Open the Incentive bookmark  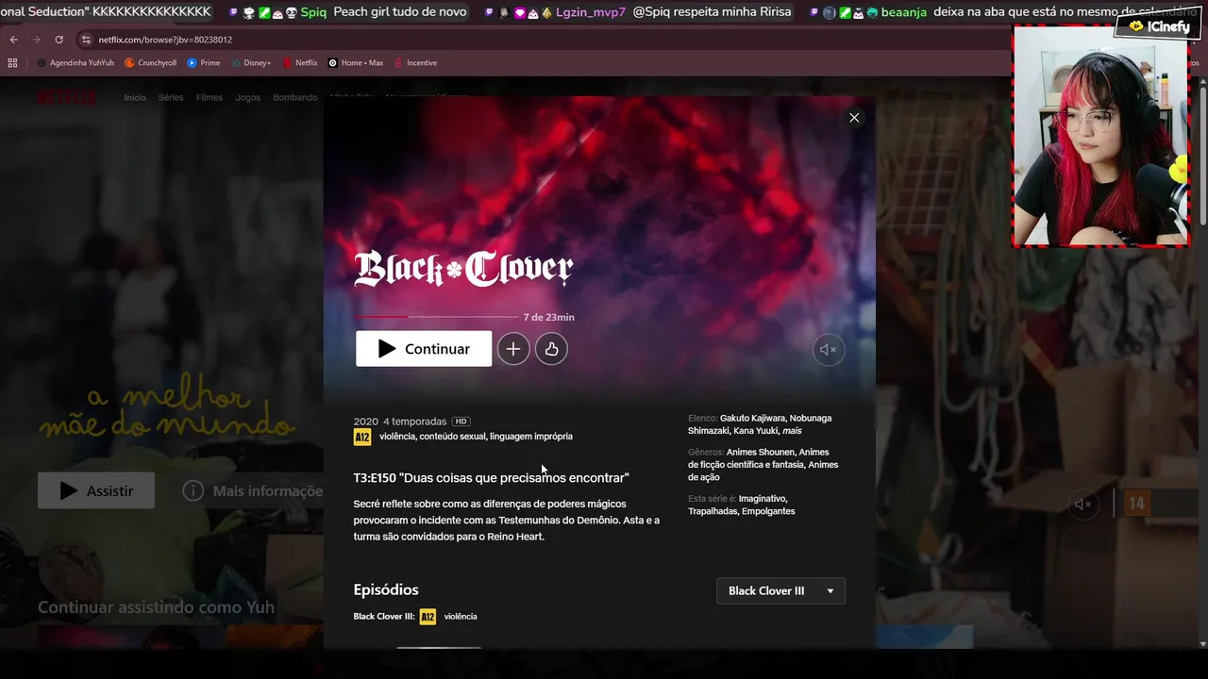click(416, 63)
